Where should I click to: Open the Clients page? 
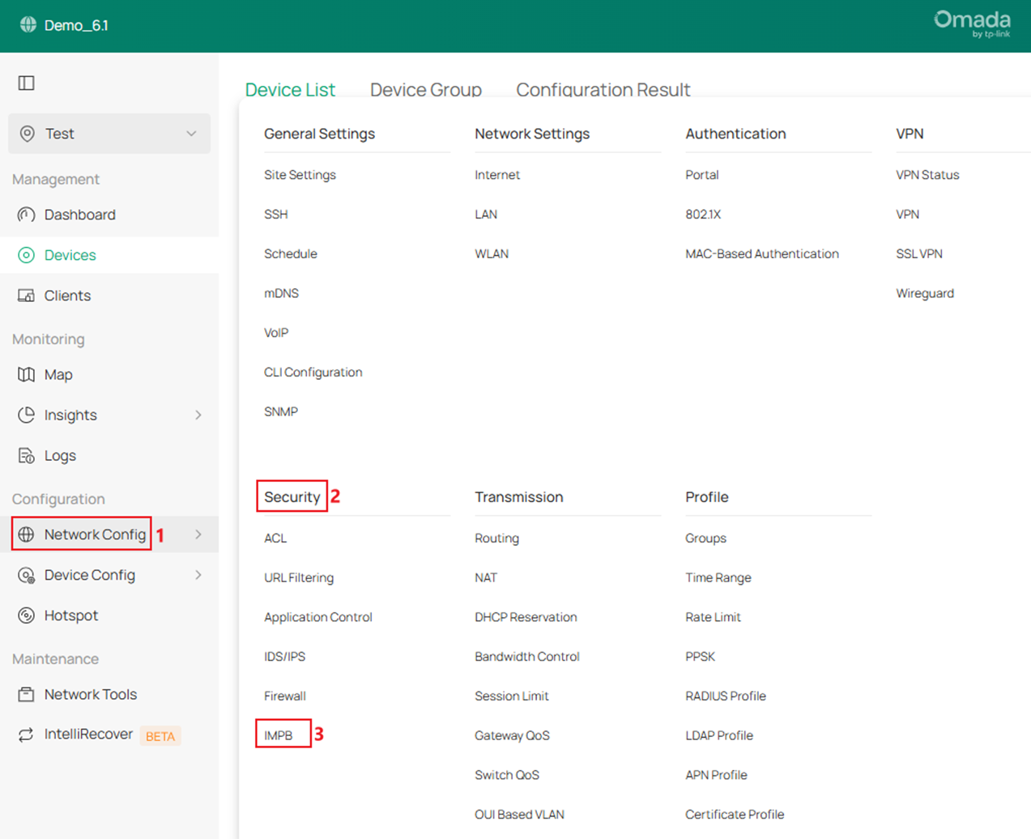point(69,295)
